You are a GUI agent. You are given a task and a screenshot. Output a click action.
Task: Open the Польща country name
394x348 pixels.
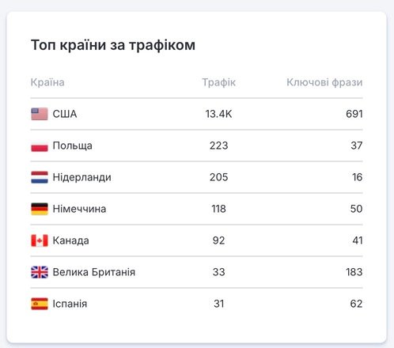[x=73, y=146]
